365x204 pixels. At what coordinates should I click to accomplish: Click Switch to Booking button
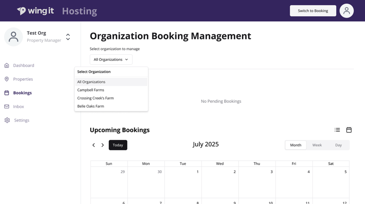click(x=313, y=11)
